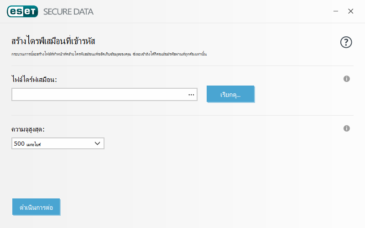Focus the virtual drive file path field
365x228 pixels.
104,95
